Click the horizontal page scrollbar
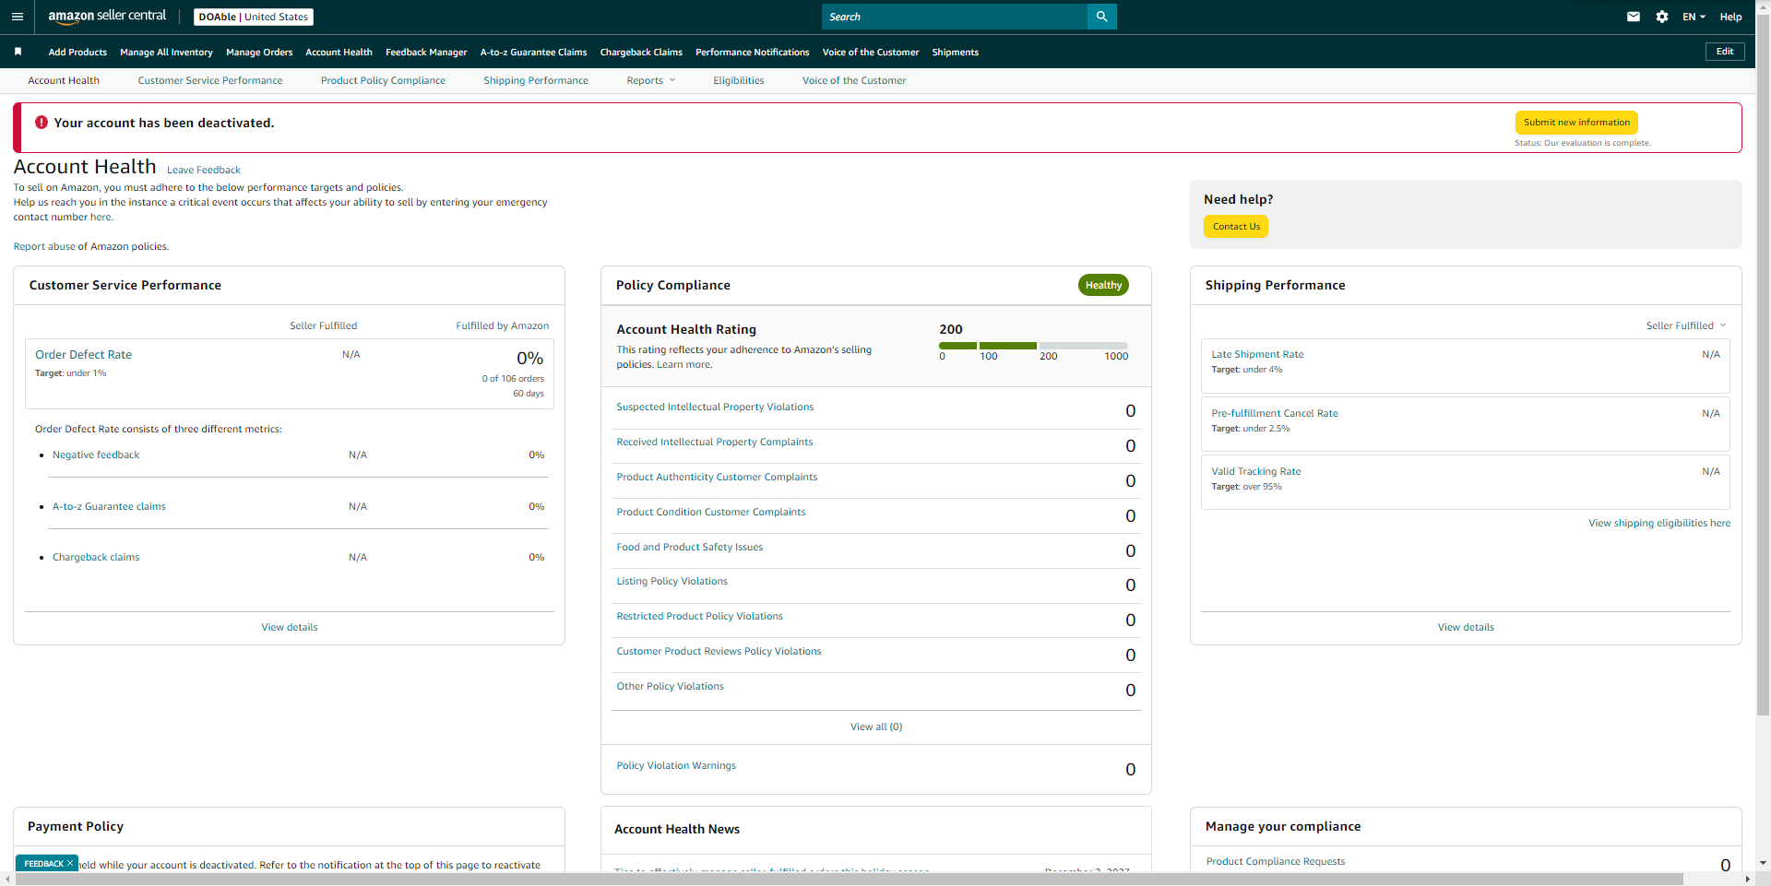This screenshot has height=886, width=1771. click(x=849, y=880)
